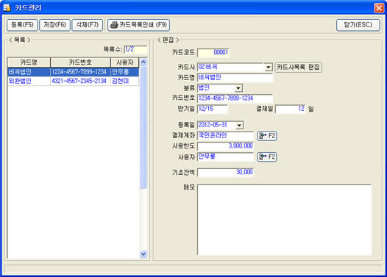Click the 카드번호 input field in edit panel

[x=235, y=98]
